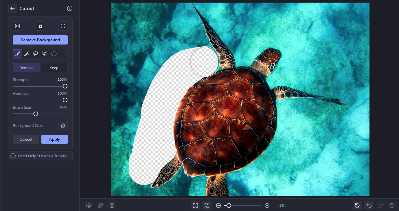Choose the lasso selection tool
Image resolution: width=399 pixels, height=211 pixels.
pyautogui.click(x=36, y=54)
